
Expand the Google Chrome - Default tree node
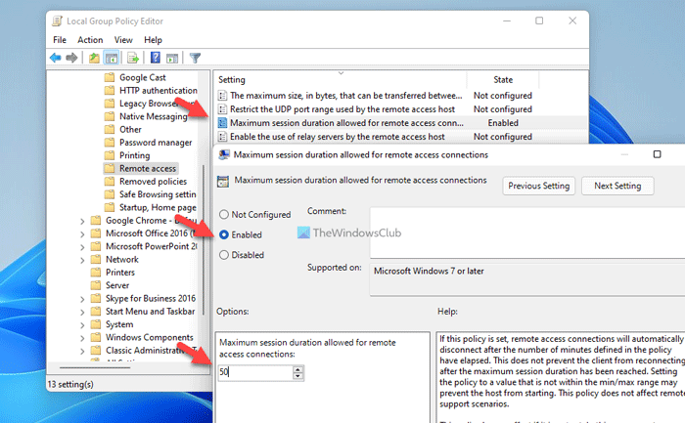pos(82,221)
